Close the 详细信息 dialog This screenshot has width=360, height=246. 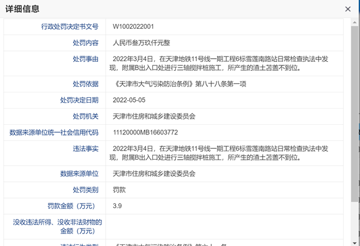348,9
